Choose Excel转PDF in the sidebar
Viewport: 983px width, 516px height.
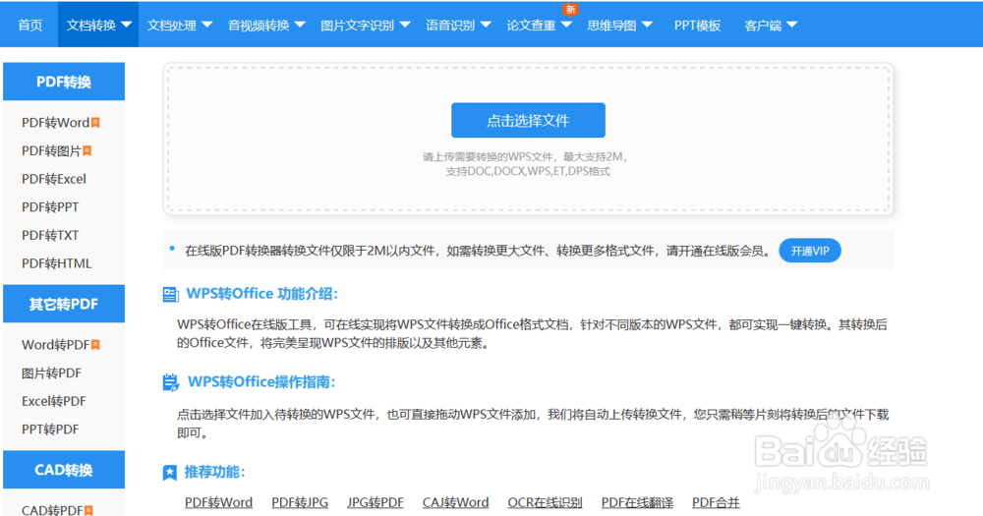tap(54, 401)
